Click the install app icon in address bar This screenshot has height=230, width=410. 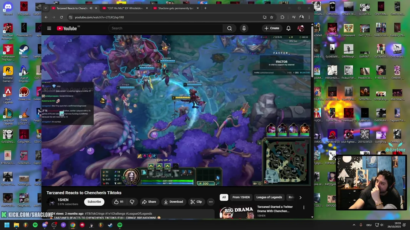coord(265,17)
